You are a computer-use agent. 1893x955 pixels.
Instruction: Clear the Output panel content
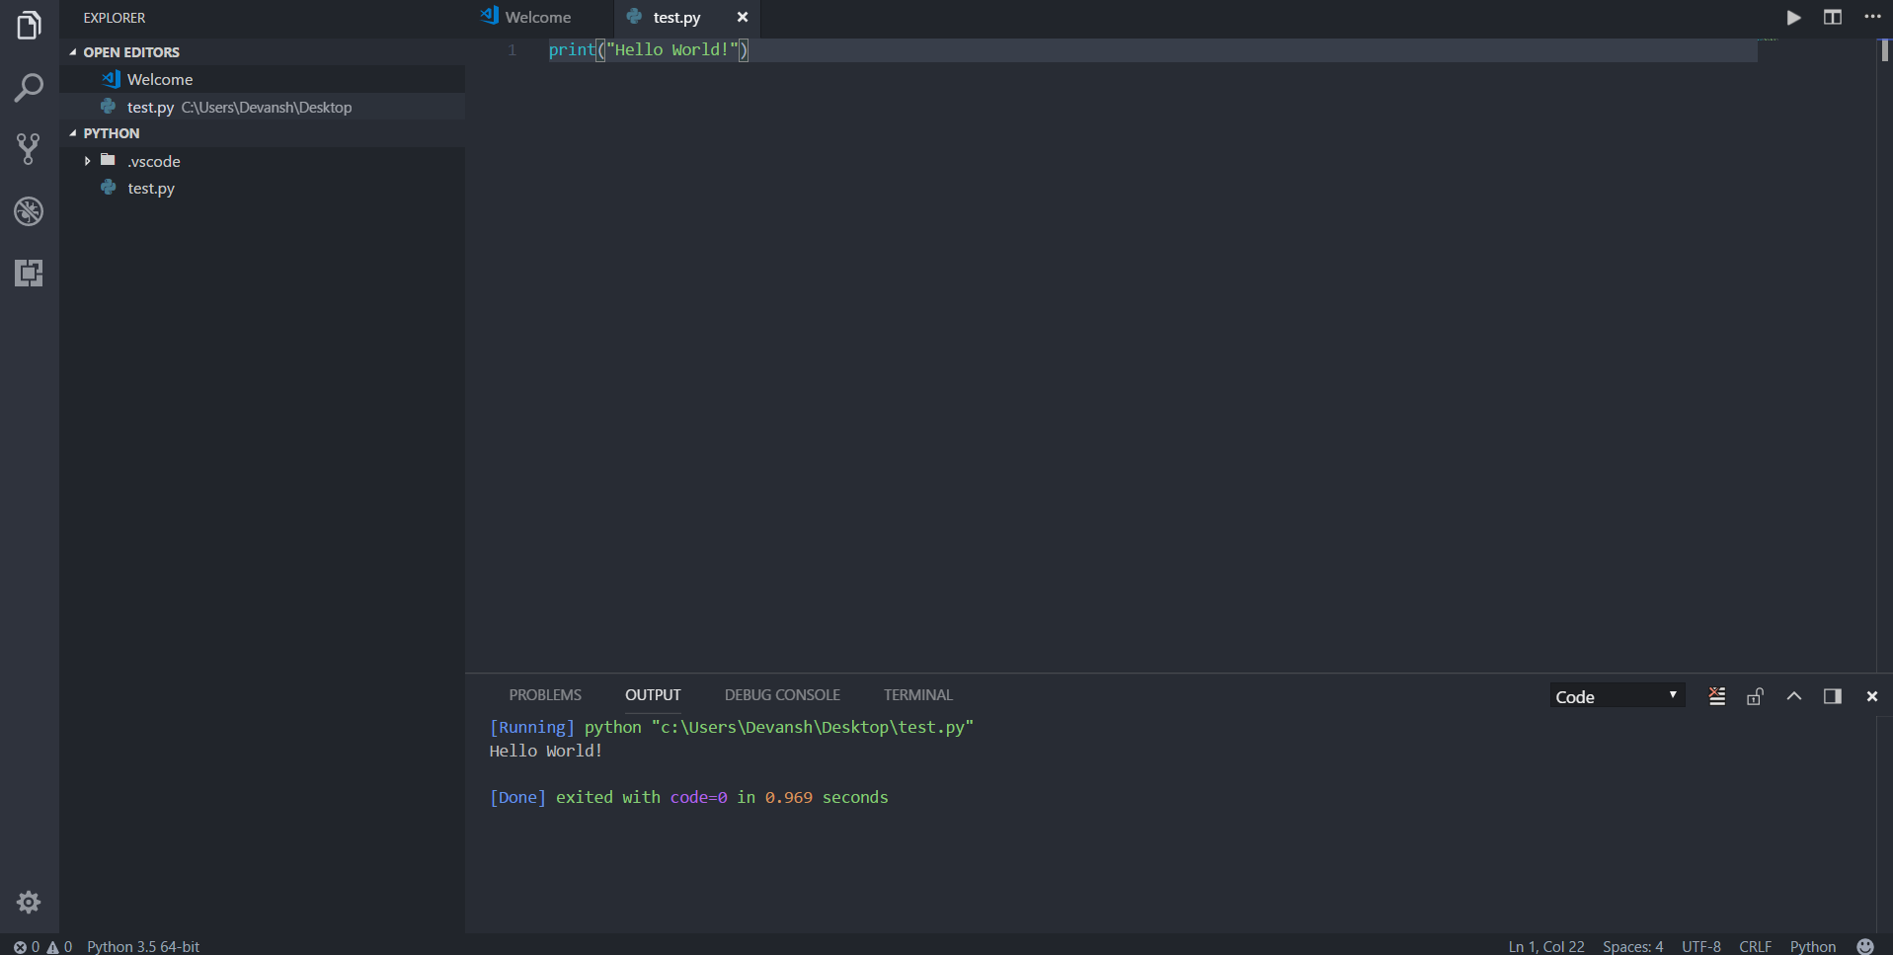tap(1716, 695)
